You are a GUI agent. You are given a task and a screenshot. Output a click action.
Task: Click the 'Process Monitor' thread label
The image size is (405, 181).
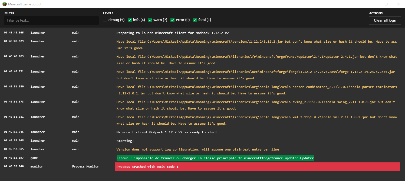[85, 166]
